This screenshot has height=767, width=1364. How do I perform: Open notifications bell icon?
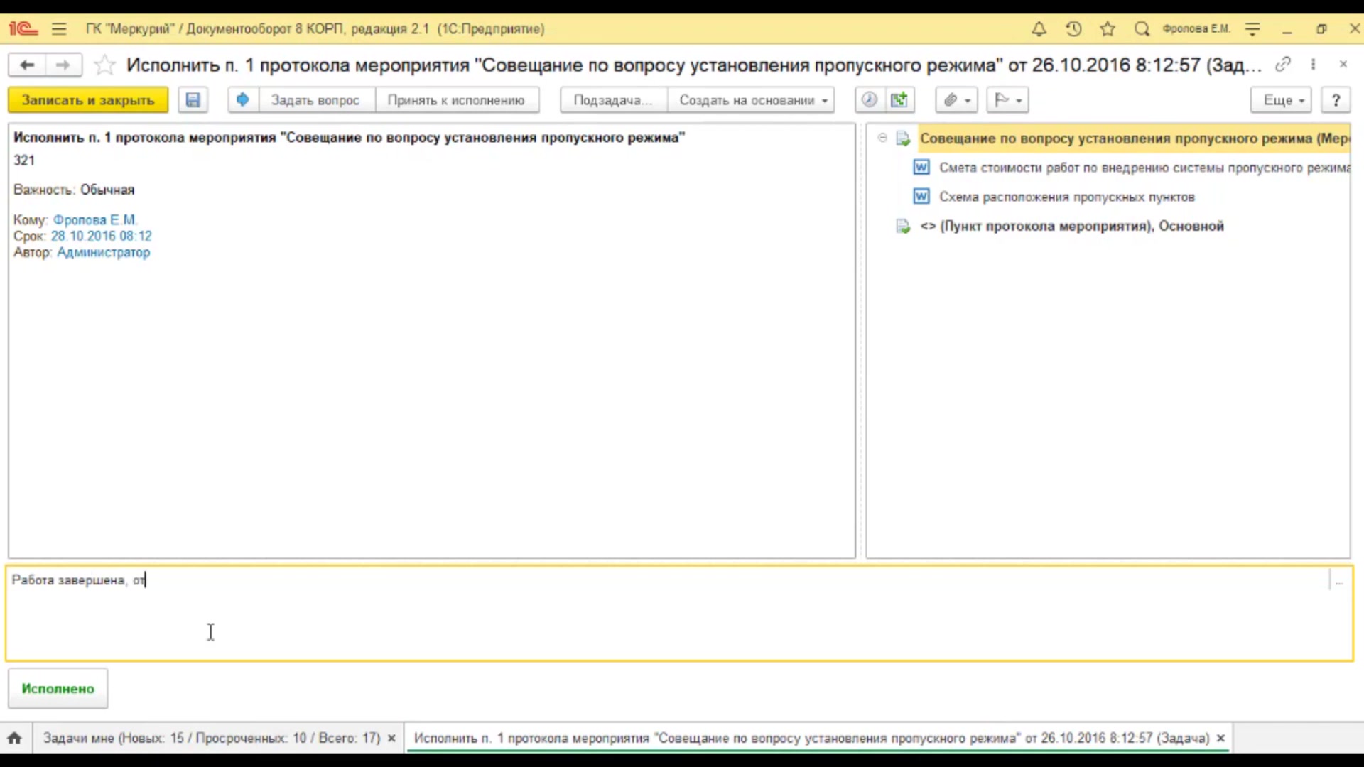coord(1039,29)
